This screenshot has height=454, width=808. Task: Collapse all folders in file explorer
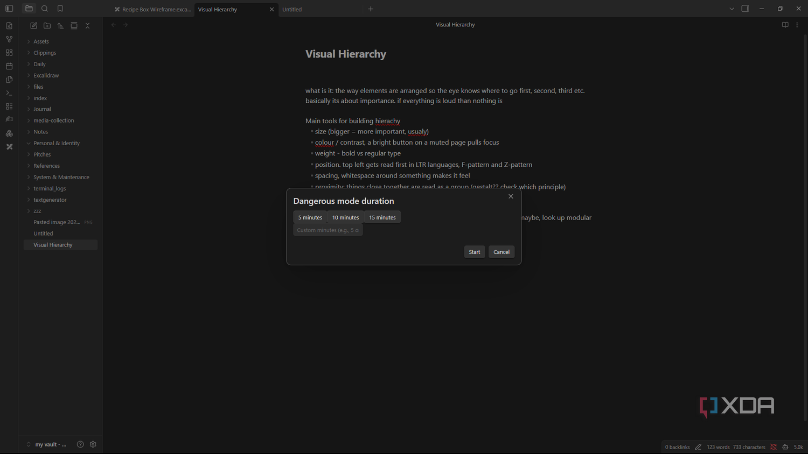tap(87, 26)
